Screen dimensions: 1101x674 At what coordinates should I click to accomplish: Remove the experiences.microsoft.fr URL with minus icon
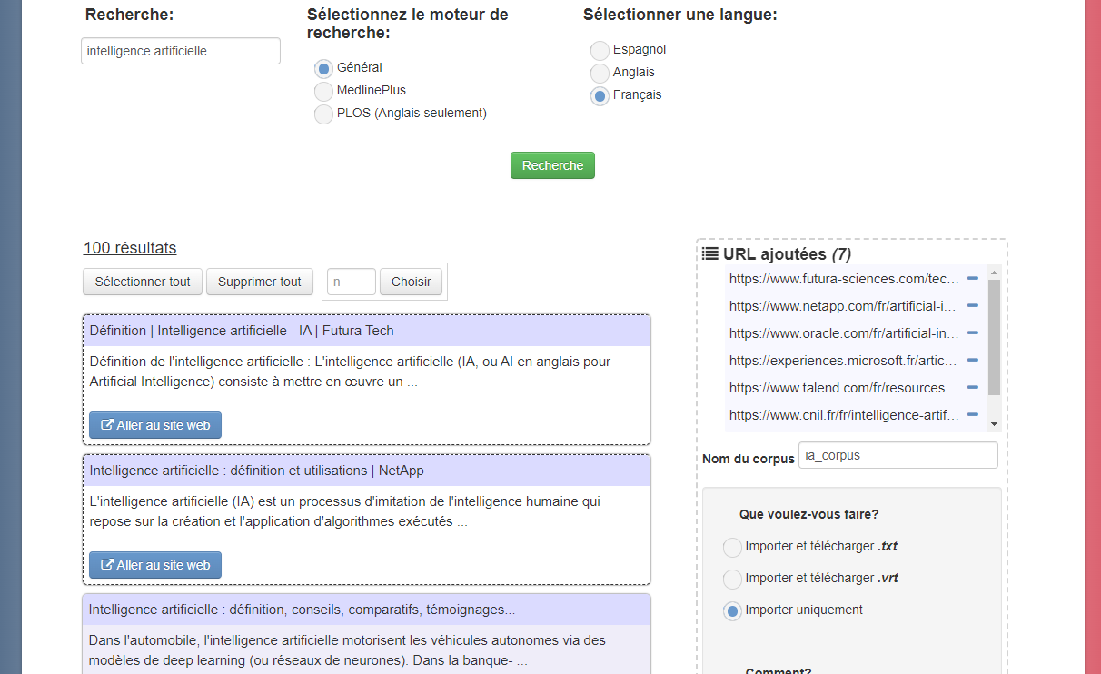[972, 360]
